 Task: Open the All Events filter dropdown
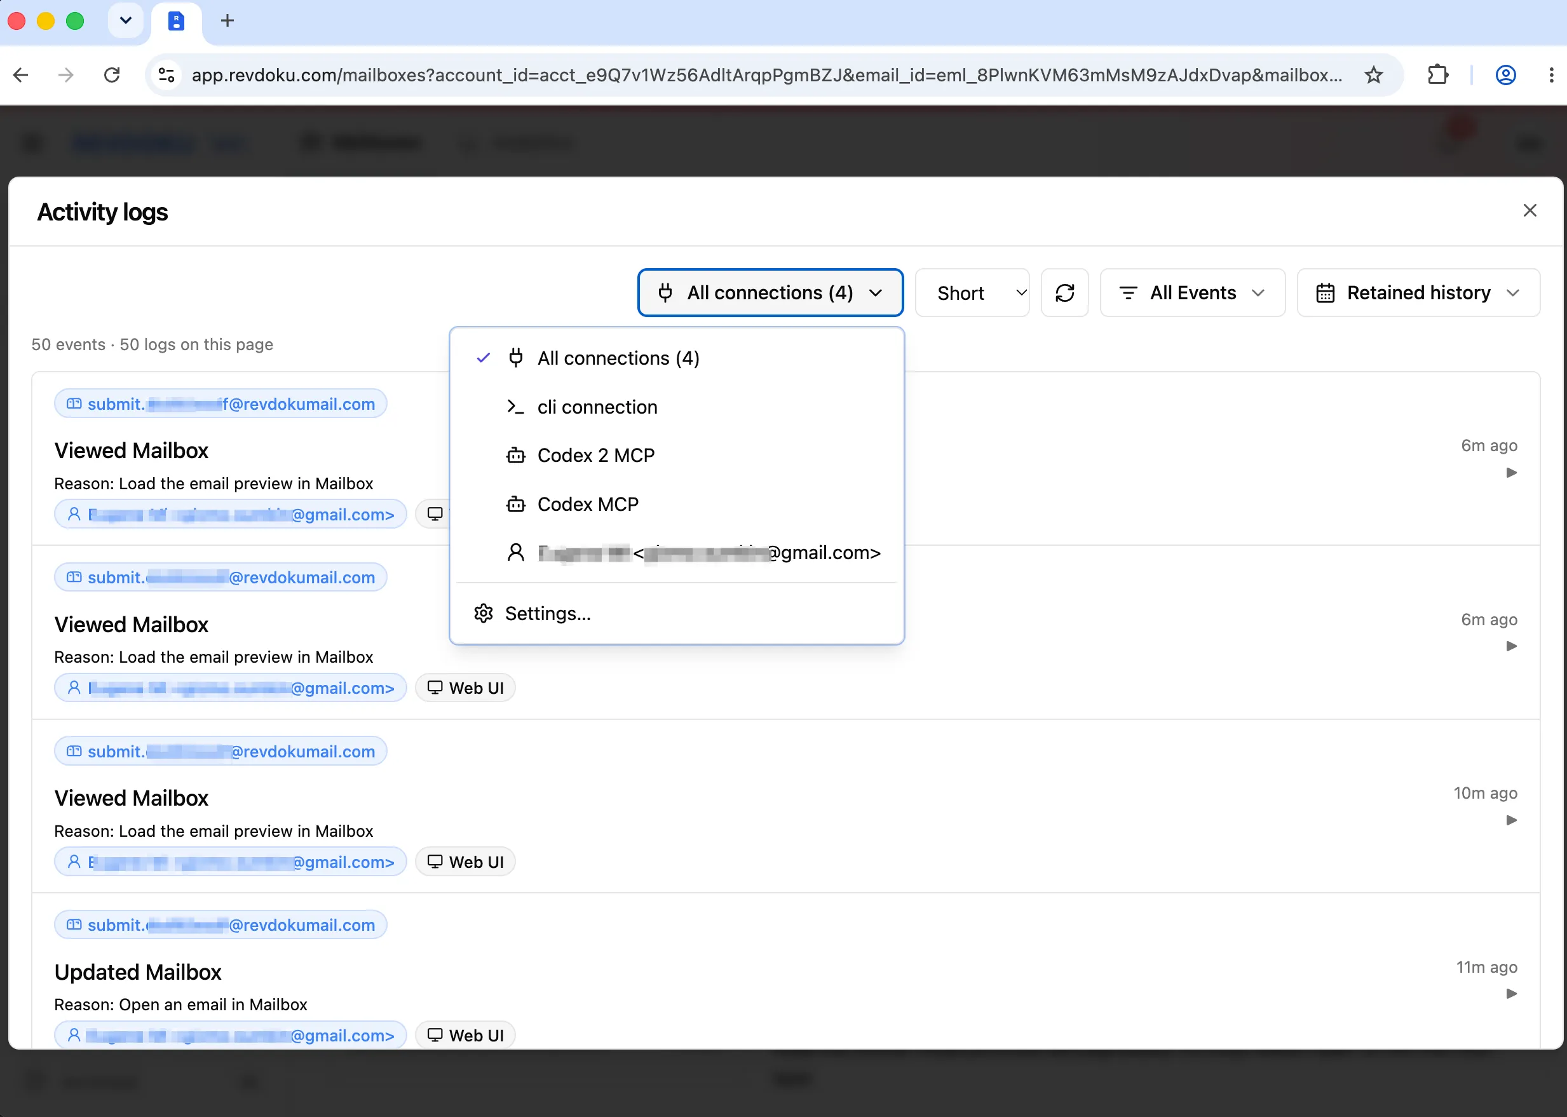tap(1192, 293)
